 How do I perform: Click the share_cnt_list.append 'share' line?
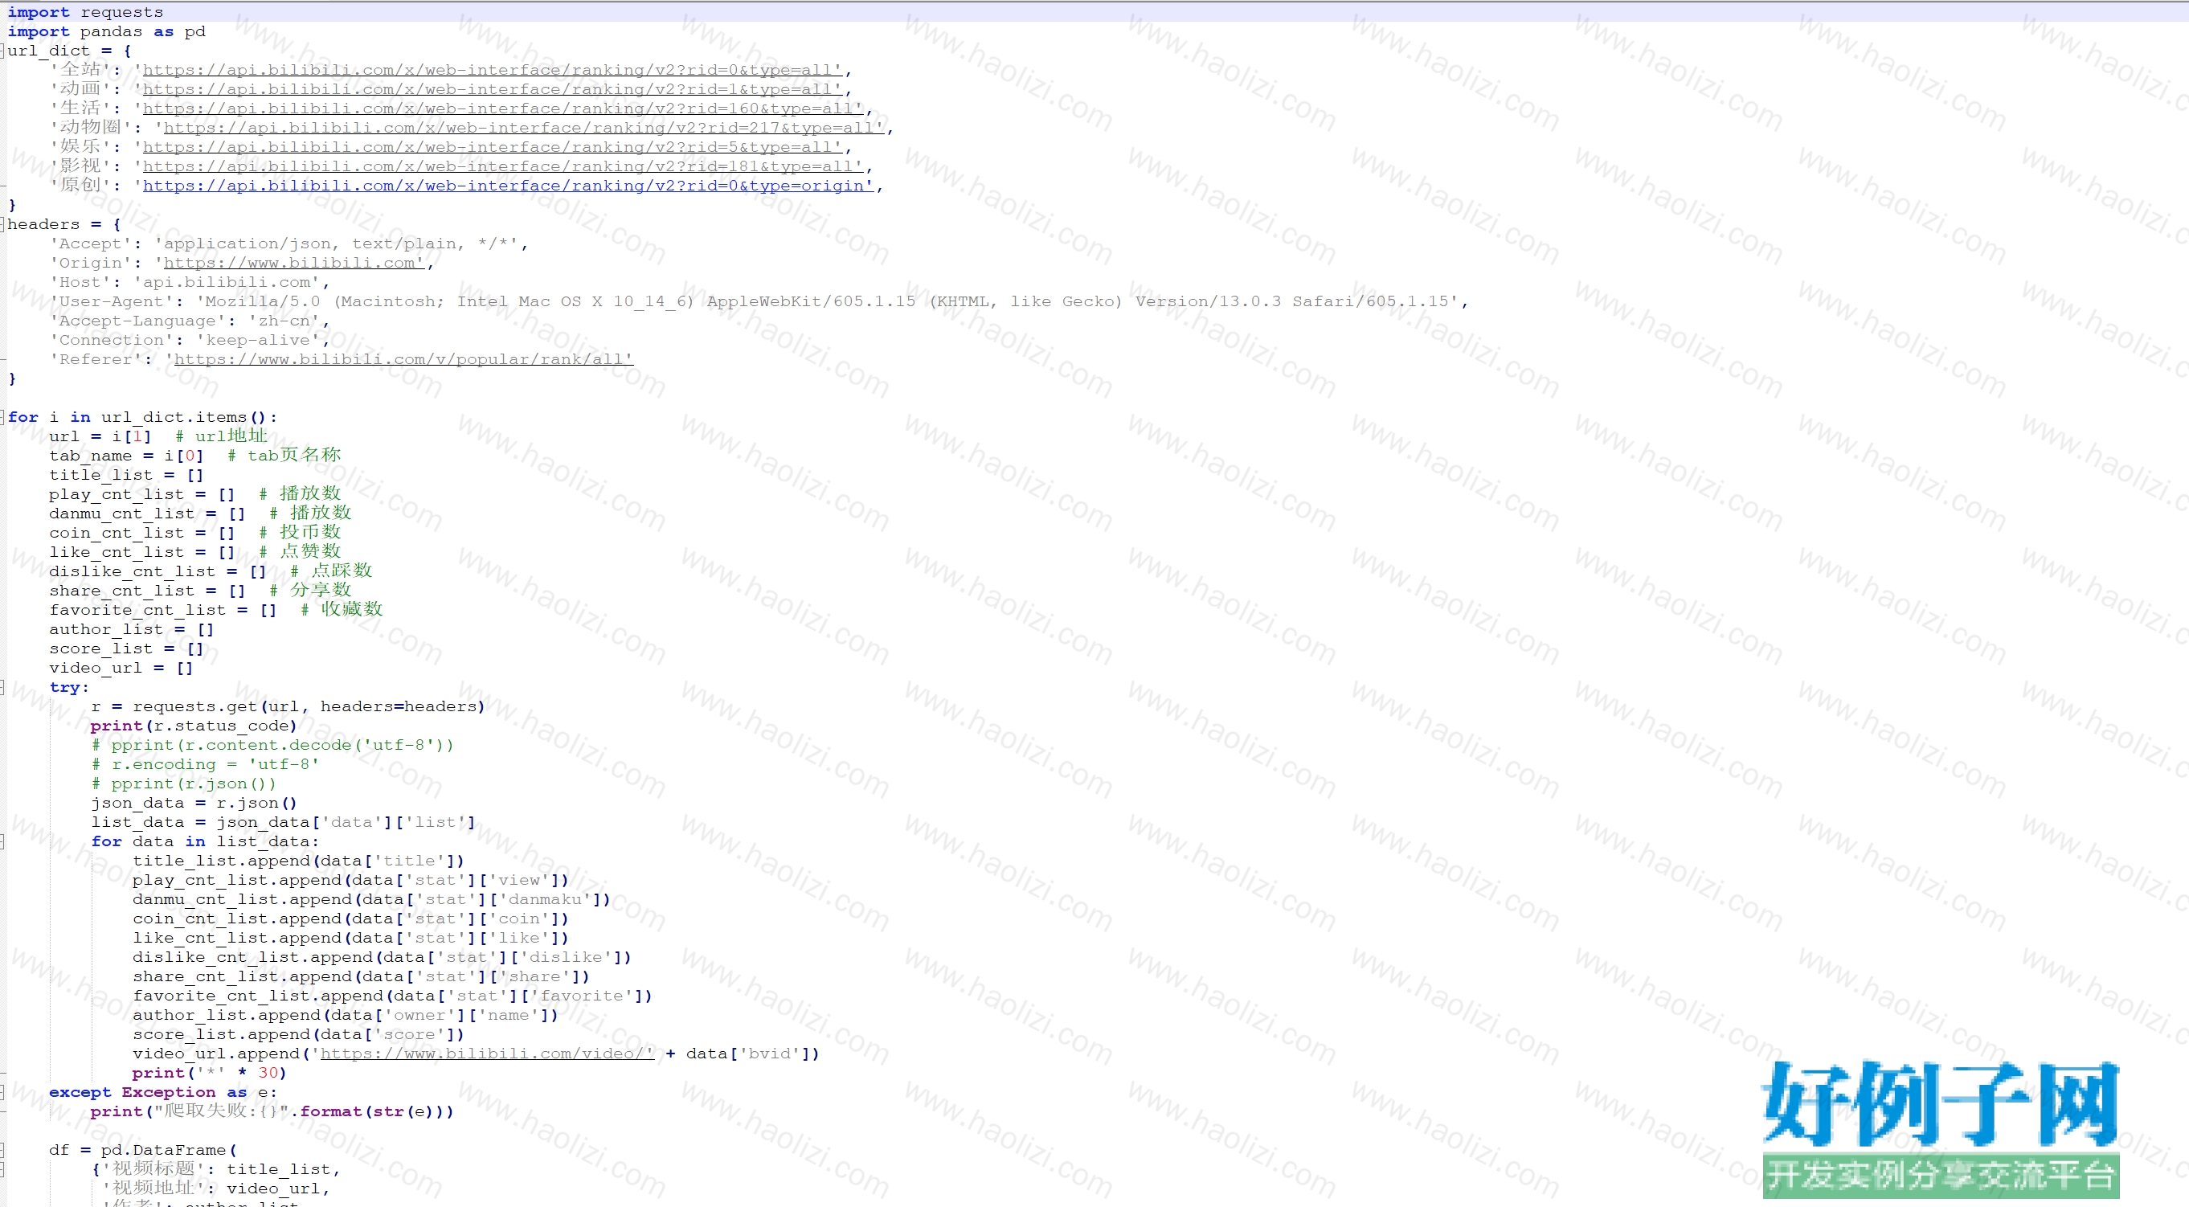pos(361,976)
